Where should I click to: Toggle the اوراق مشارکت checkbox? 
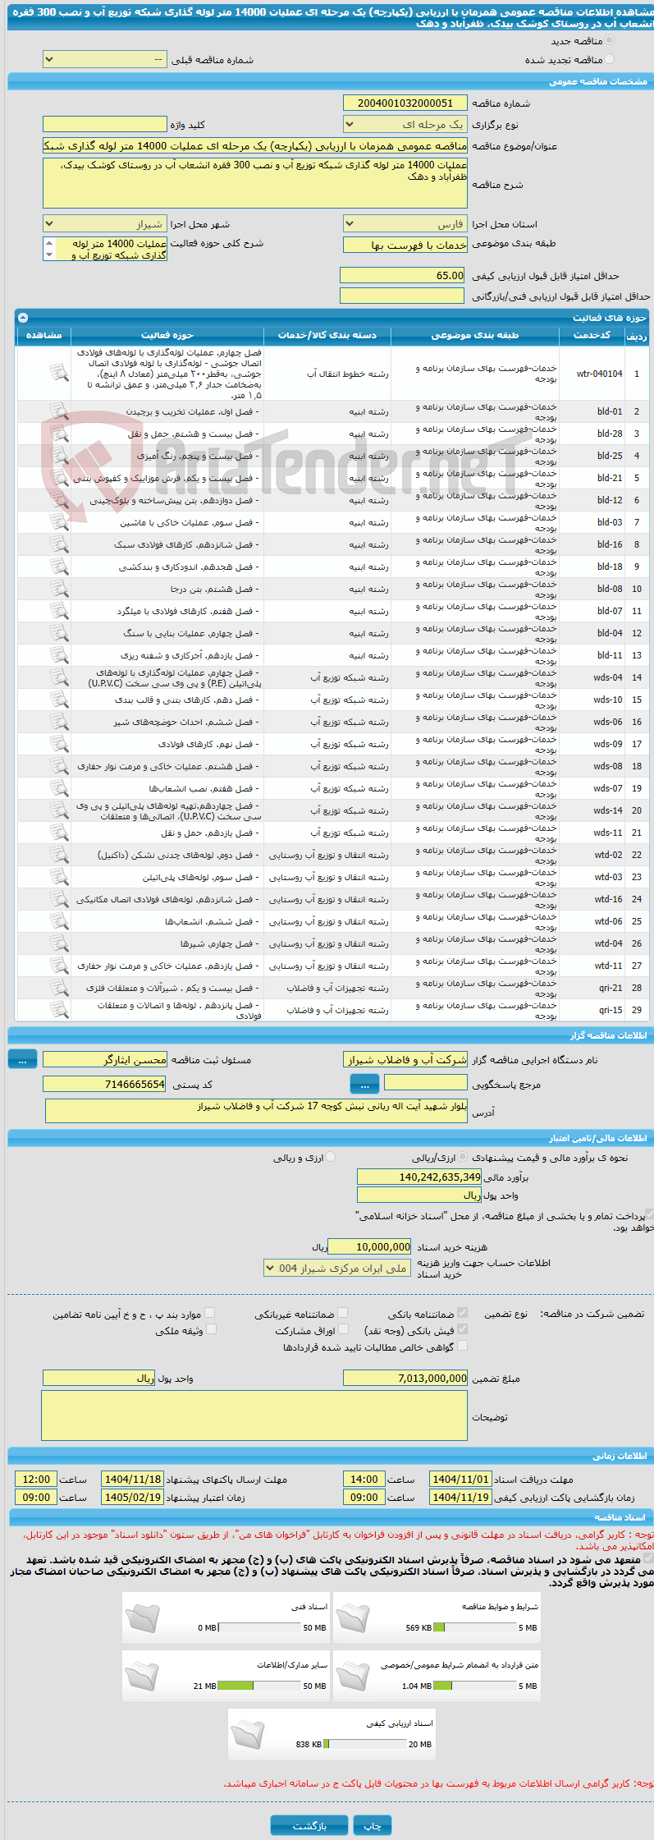[x=343, y=1328]
